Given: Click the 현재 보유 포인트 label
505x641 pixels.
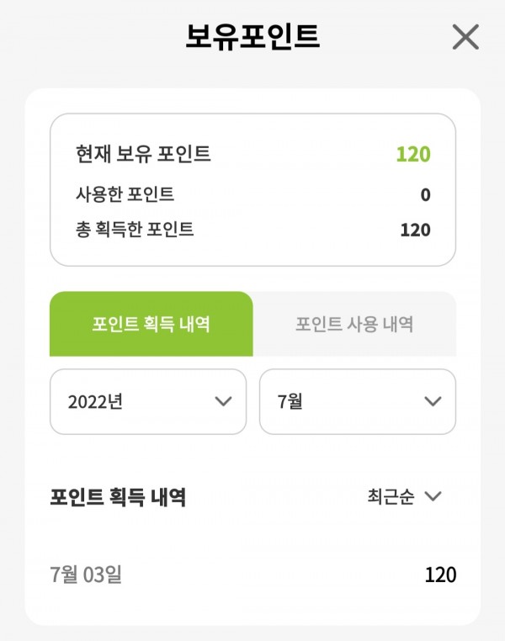Looking at the screenshot, I should [x=143, y=154].
